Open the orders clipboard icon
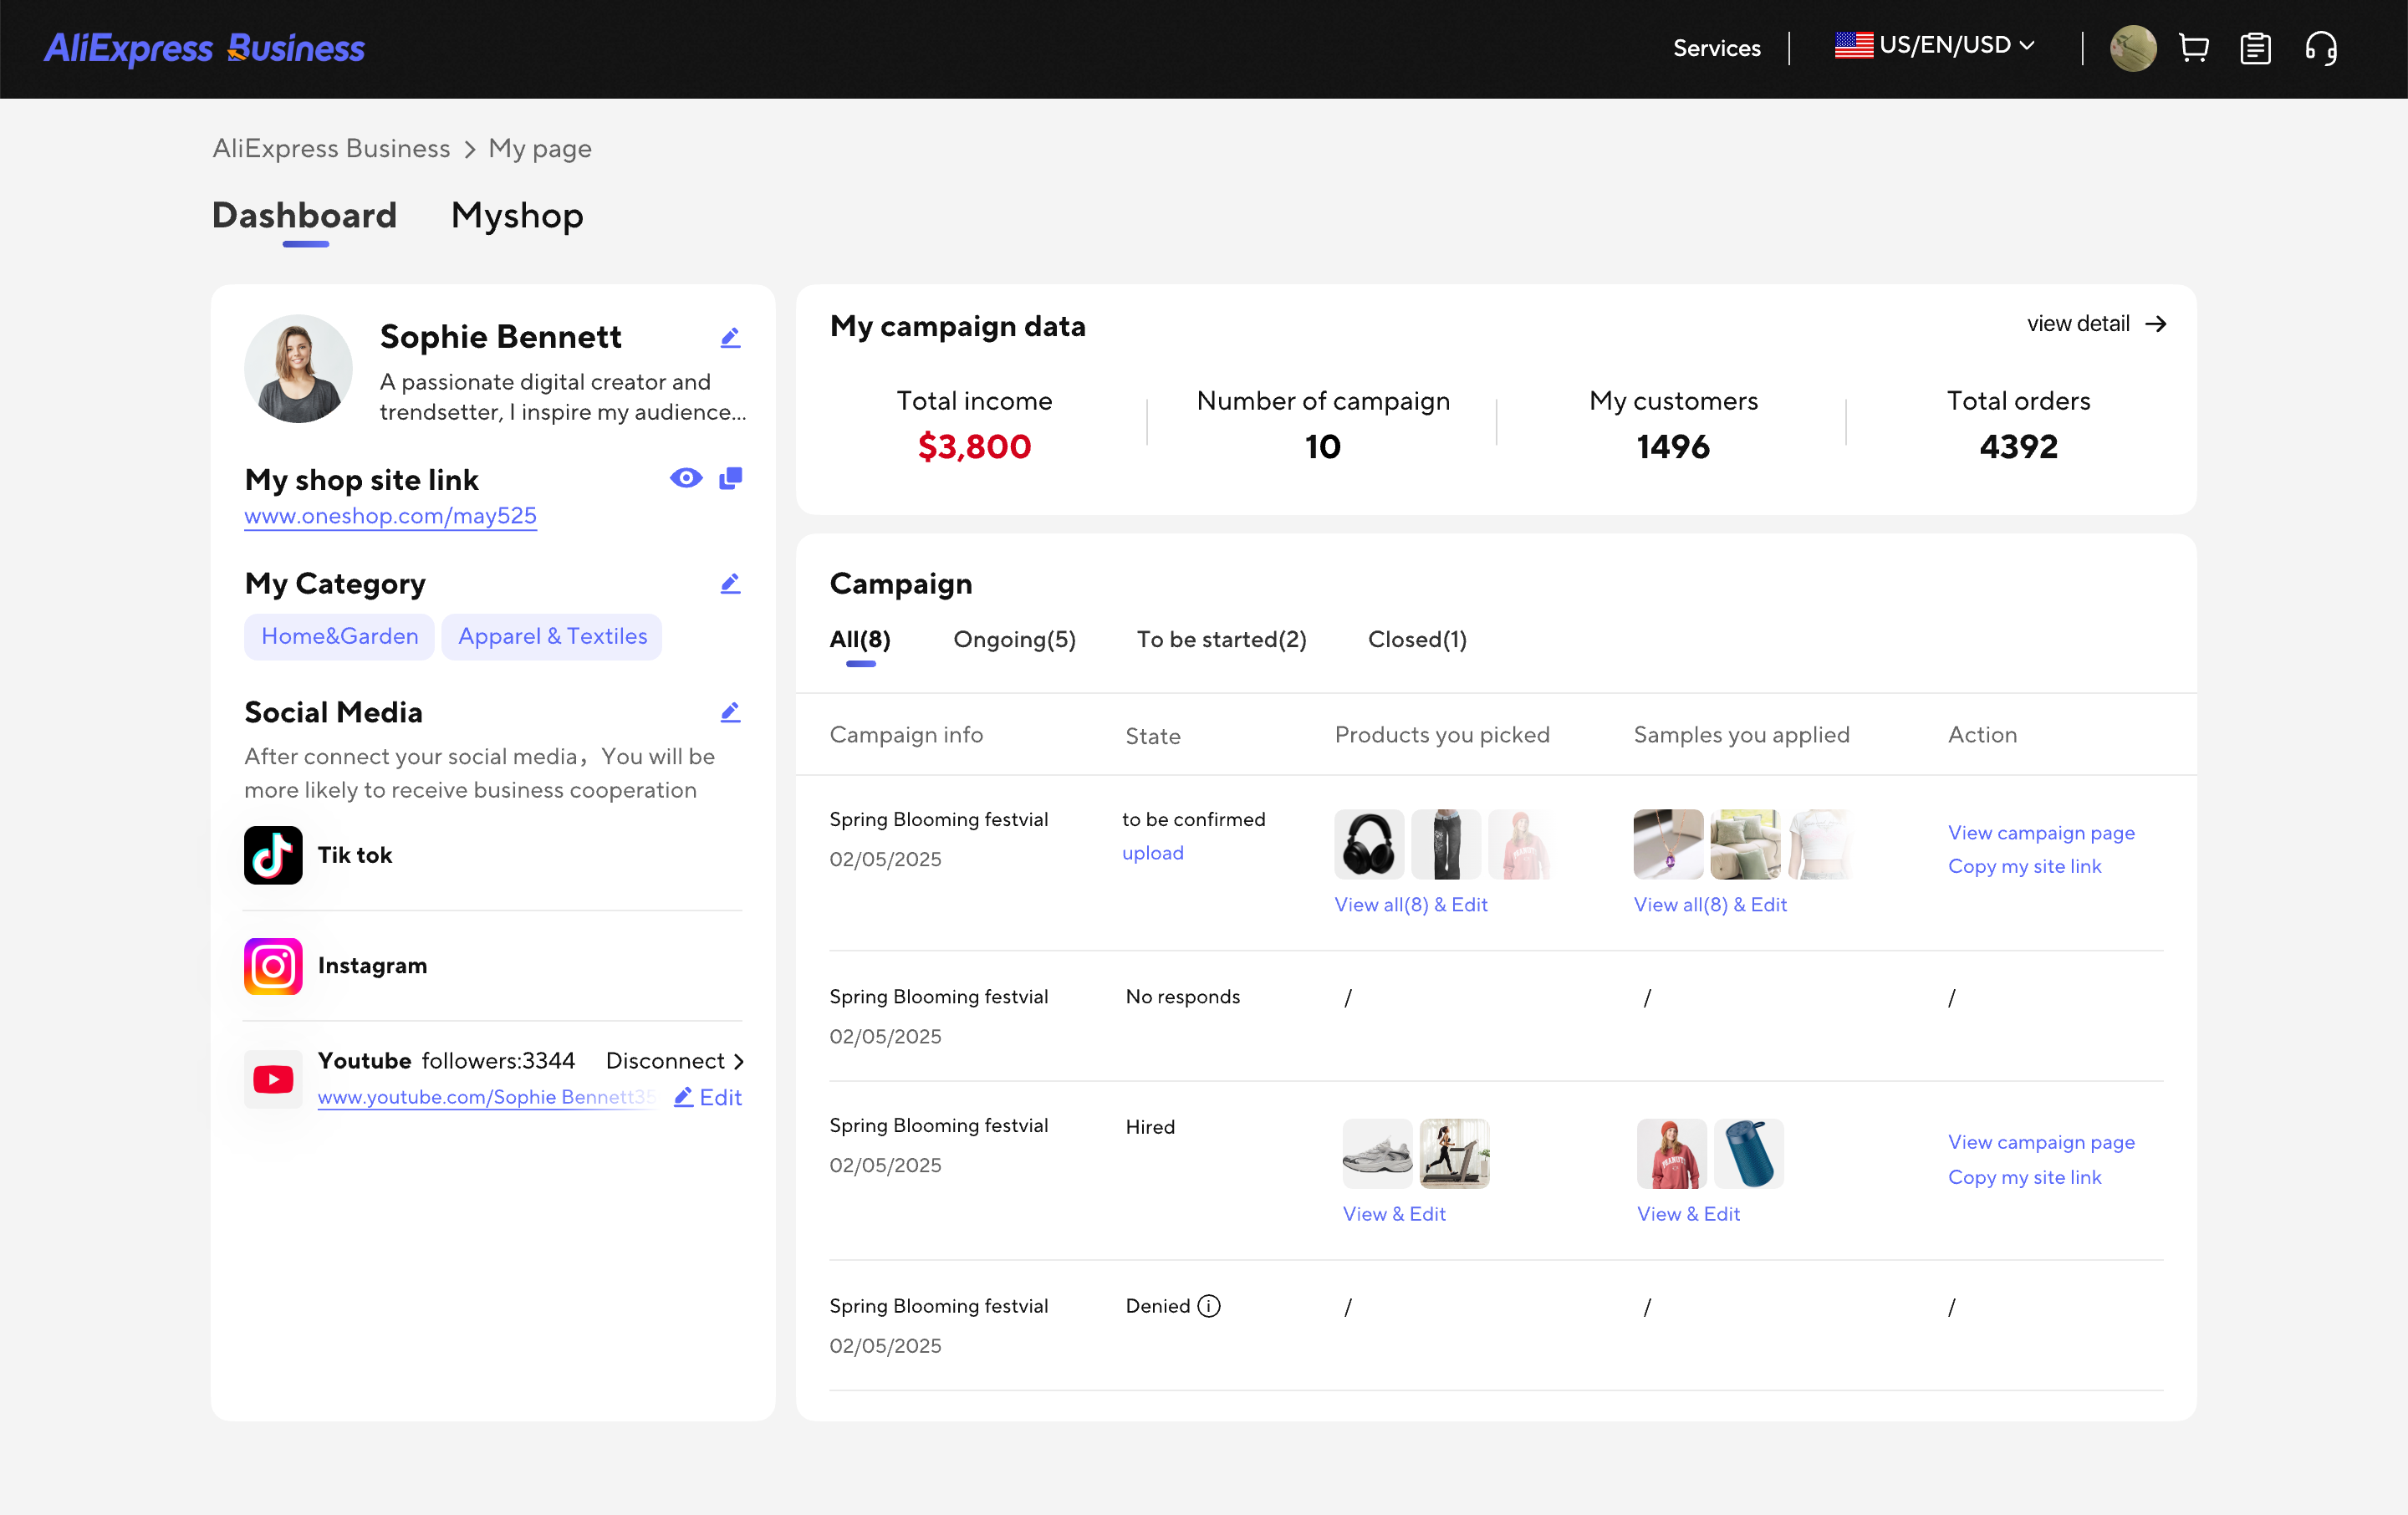Screen dimensions: 2408x1515 [2256, 47]
